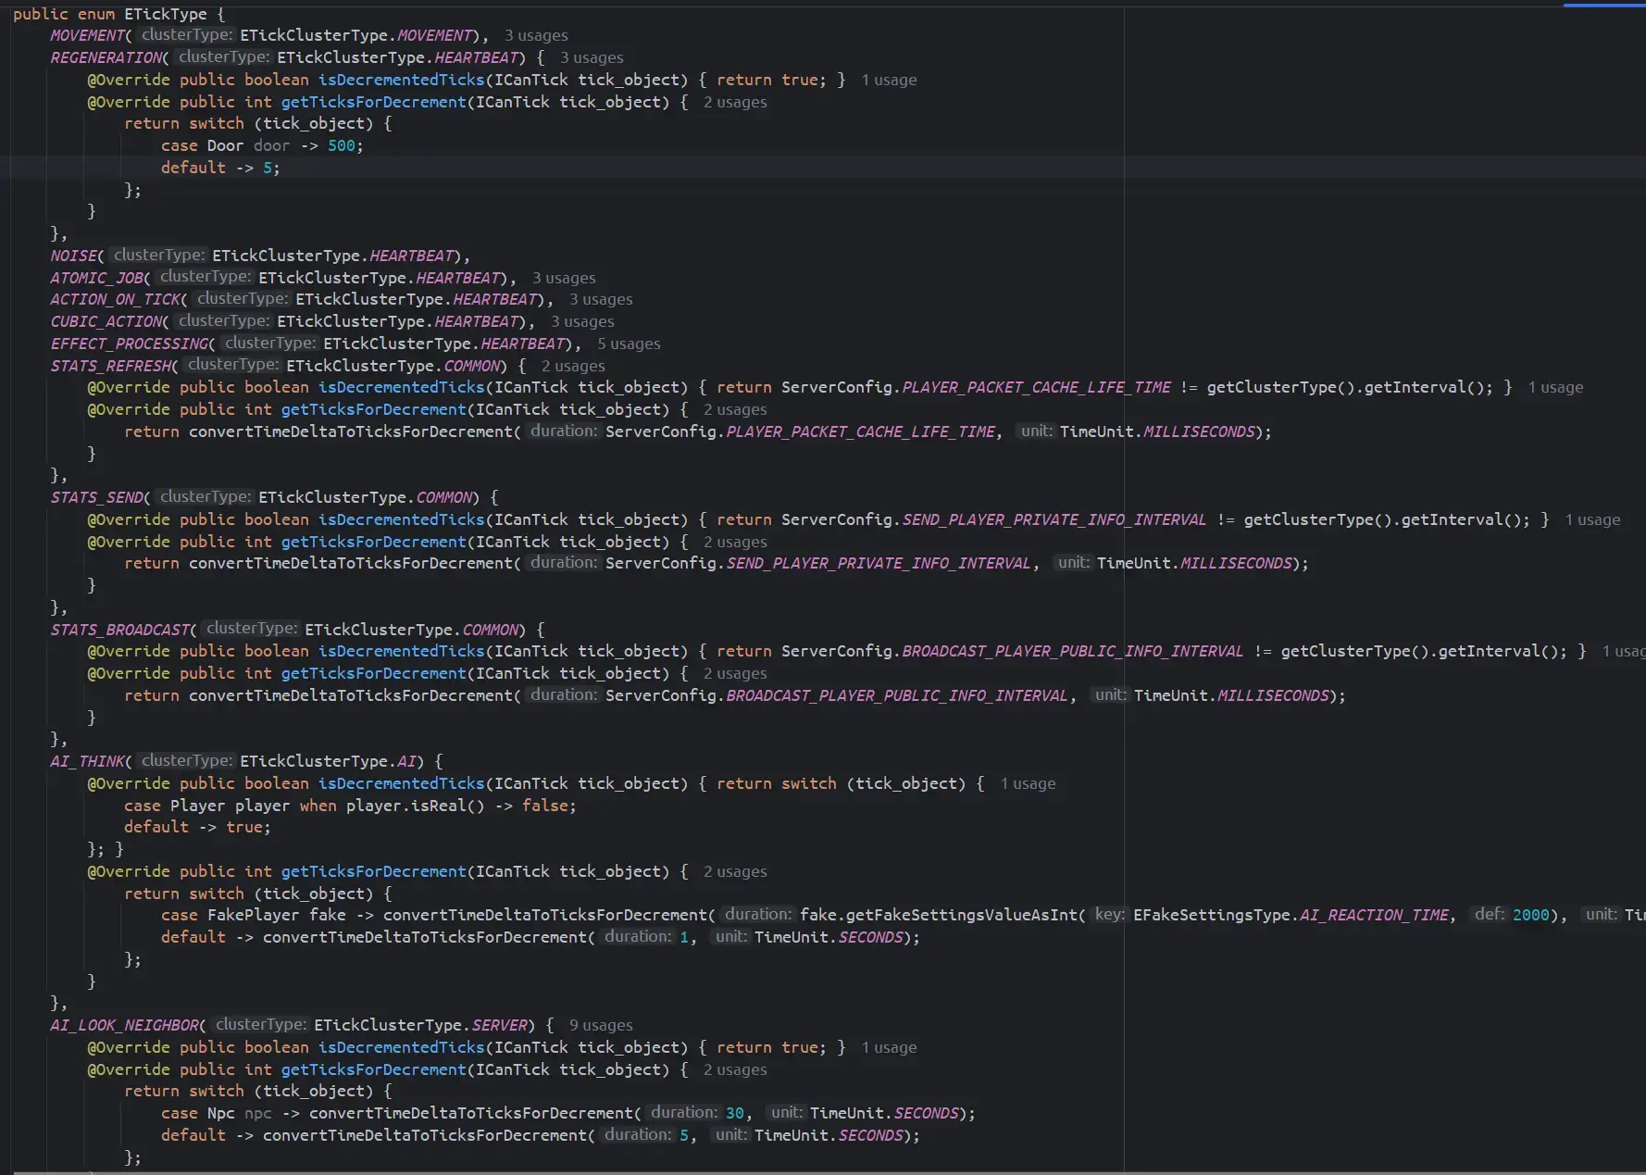The height and width of the screenshot is (1175, 1646).
Task: Open the 3 usages hint beside CUBIC_ACTION
Action: click(582, 321)
